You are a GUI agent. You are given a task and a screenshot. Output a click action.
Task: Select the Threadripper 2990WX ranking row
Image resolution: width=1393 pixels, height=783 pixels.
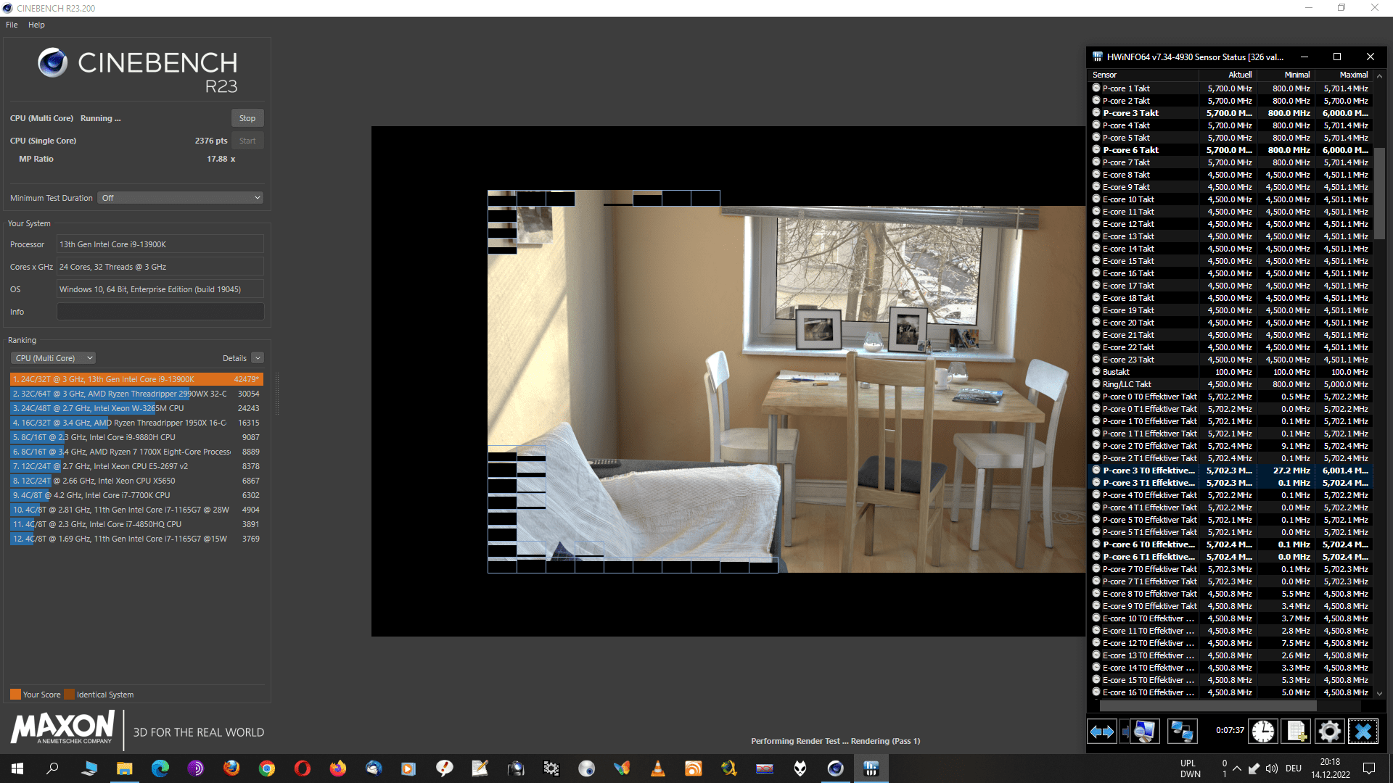(136, 394)
